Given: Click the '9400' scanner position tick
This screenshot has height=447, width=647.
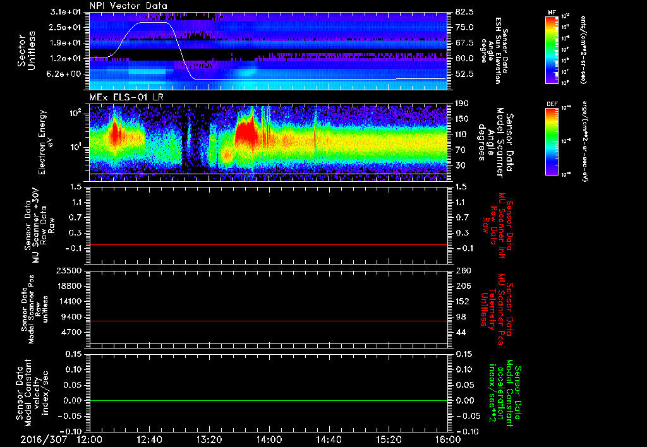Looking at the screenshot, I should tap(72, 317).
